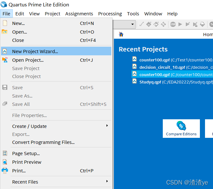213x189 pixels.
Task: Click the Pin Planner toolbar icon
Action: pyautogui.click(x=156, y=24)
